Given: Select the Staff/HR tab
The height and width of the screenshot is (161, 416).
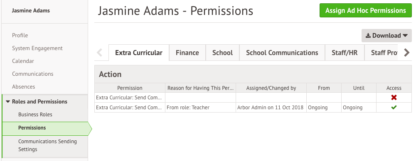Looking at the screenshot, I should [x=345, y=53].
